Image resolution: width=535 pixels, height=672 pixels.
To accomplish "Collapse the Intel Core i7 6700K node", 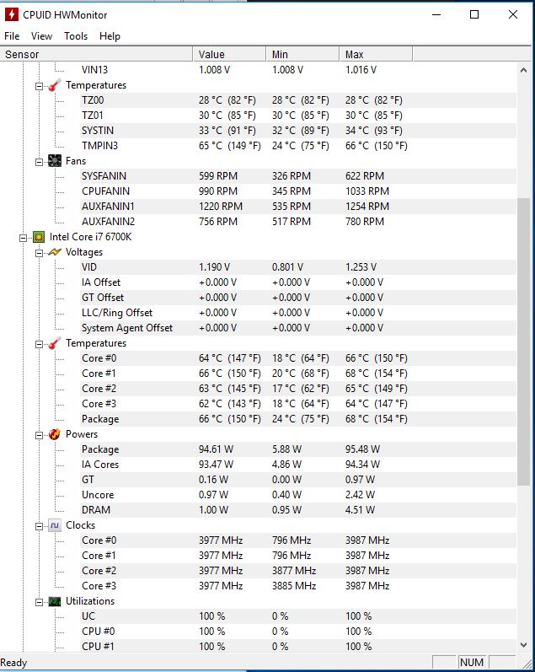I will pos(23,238).
